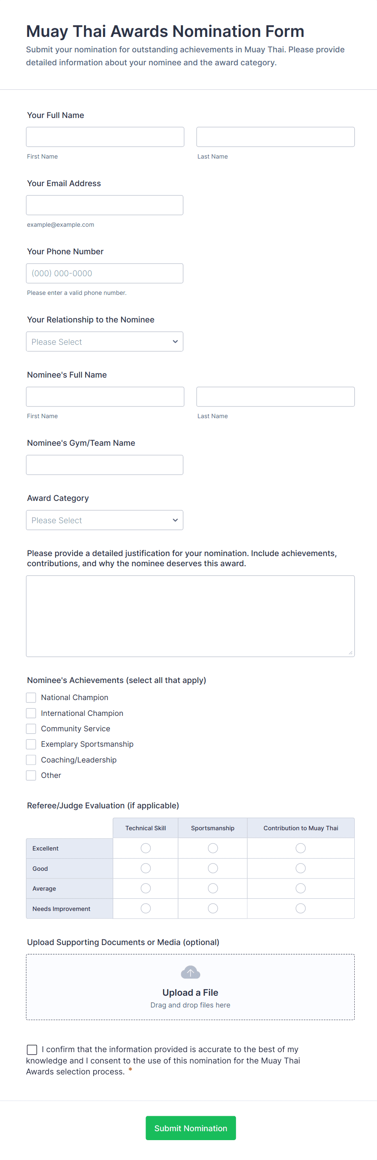Open the Relationship to Nominee dropdown
Image resolution: width=377 pixels, height=1160 pixels.
tap(104, 342)
